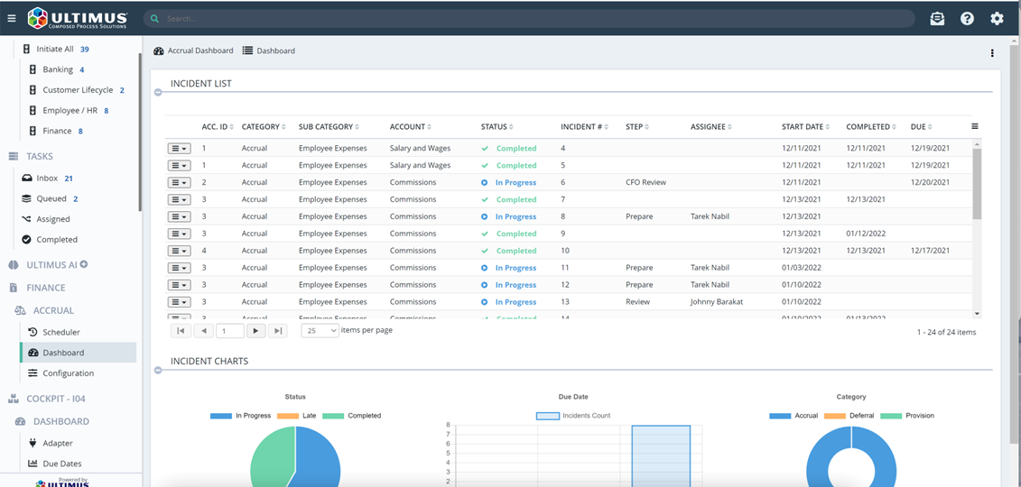Viewport: 1021px width, 487px height.
Task: Collapse the Incident List section
Action: pyautogui.click(x=158, y=93)
